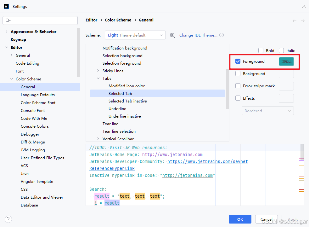The image size is (309, 227).
Task: Select Modified icon color item
Action: tap(126, 86)
